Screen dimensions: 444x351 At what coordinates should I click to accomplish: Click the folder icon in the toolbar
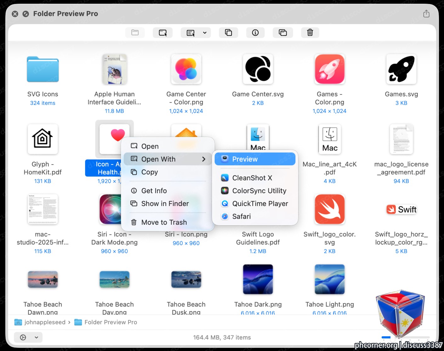click(135, 32)
